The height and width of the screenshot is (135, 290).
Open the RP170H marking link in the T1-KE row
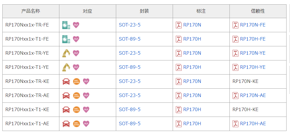click(x=192, y=109)
